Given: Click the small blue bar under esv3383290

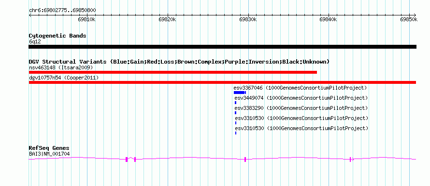Looking at the screenshot, I should 235,113.
